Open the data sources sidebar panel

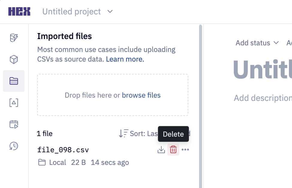coord(13,38)
